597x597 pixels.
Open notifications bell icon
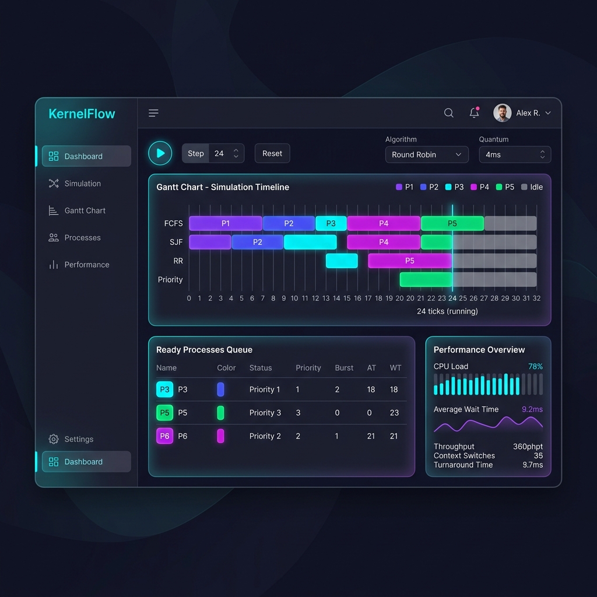tap(474, 113)
